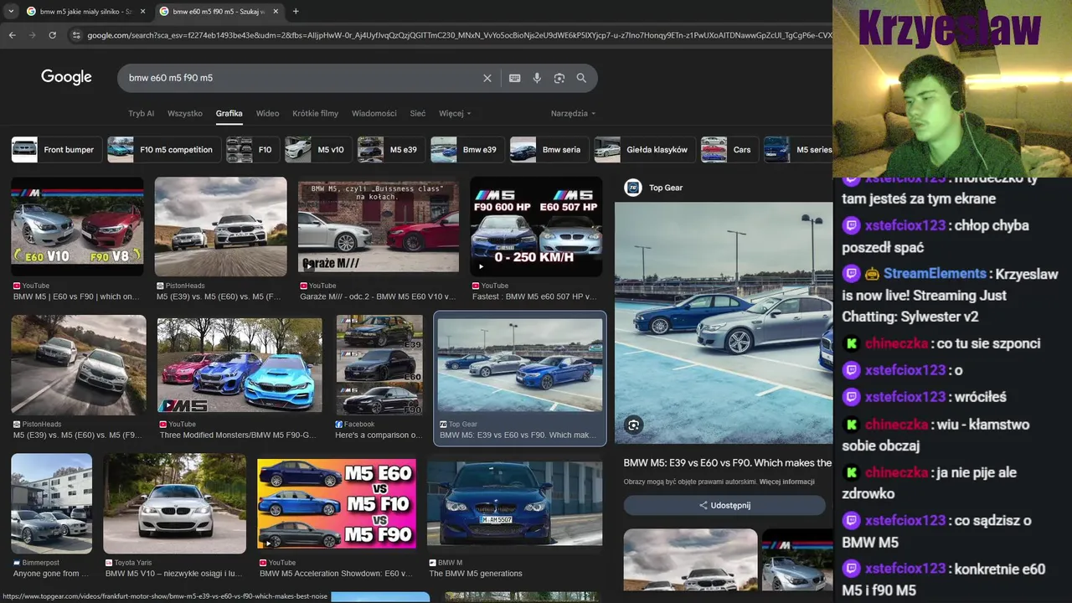
Task: Open M5 E60 vs F10 vs F90 thumbnail
Action: point(337,503)
